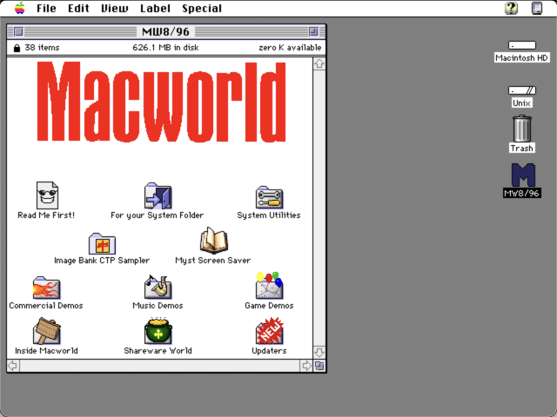This screenshot has width=557, height=417.
Task: Select the Commercial Demos folder icon
Action: pos(46,288)
